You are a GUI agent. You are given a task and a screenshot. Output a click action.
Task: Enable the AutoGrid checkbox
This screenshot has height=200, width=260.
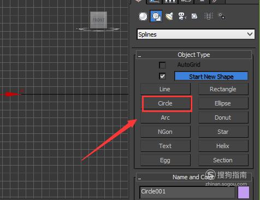(162, 65)
